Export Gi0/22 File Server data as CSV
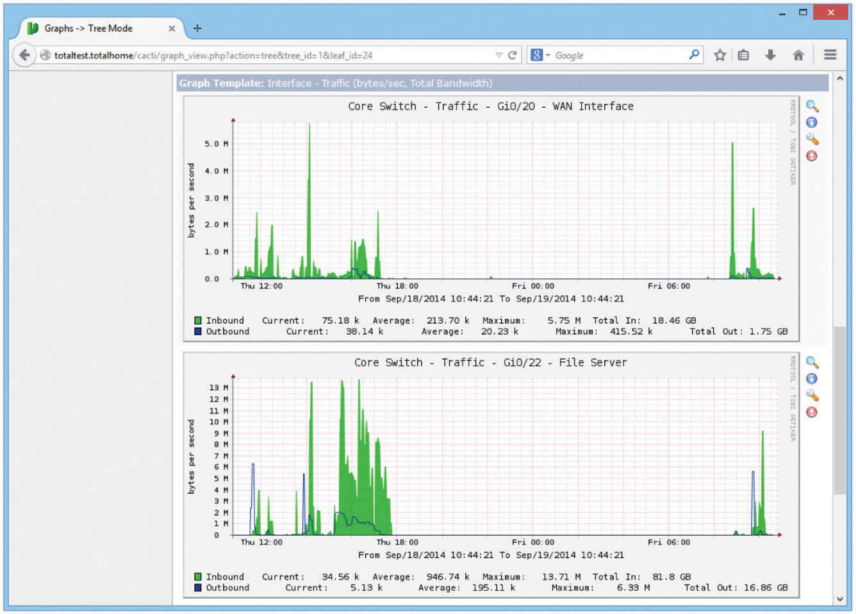 point(812,379)
